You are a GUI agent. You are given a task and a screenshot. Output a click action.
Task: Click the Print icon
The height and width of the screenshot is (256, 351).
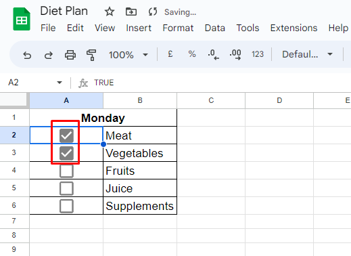click(x=70, y=55)
